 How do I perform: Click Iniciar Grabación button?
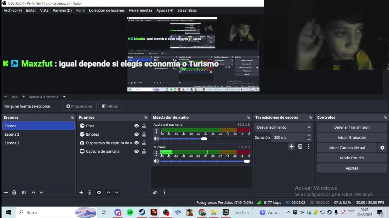pyautogui.click(x=352, y=137)
